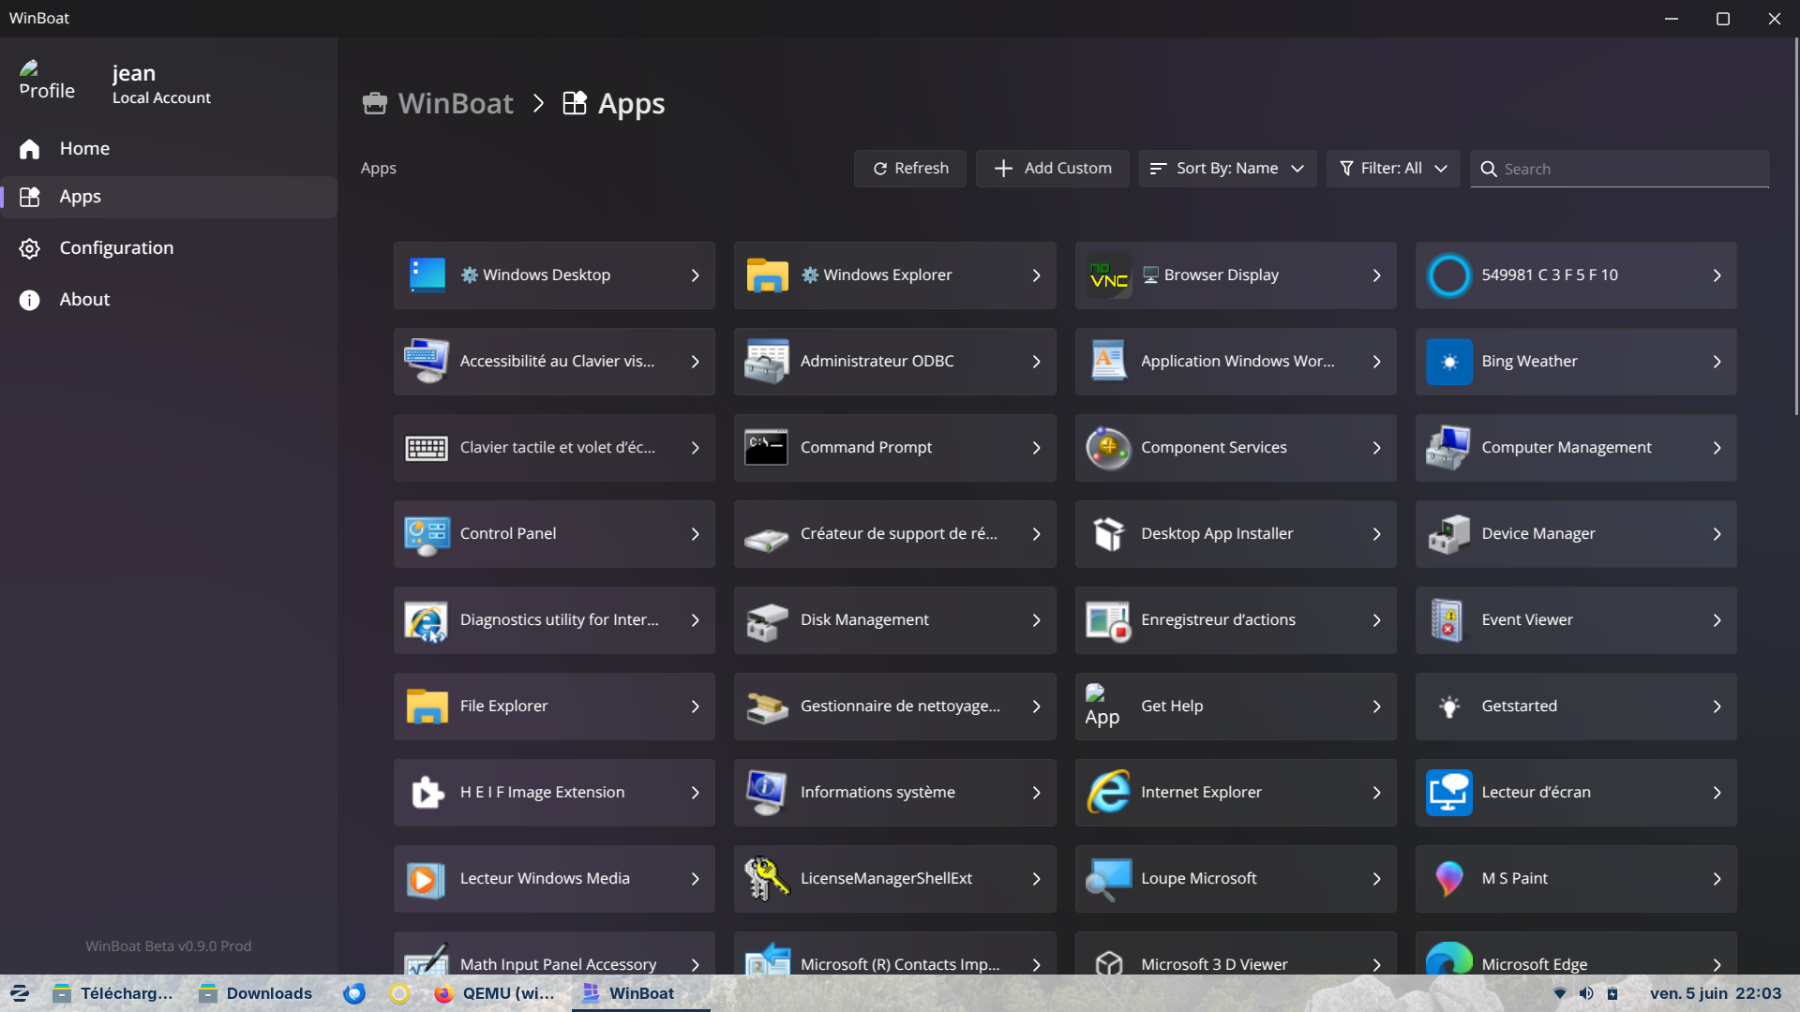This screenshot has width=1800, height=1012.
Task: Click the Informations système icon
Action: [767, 793]
